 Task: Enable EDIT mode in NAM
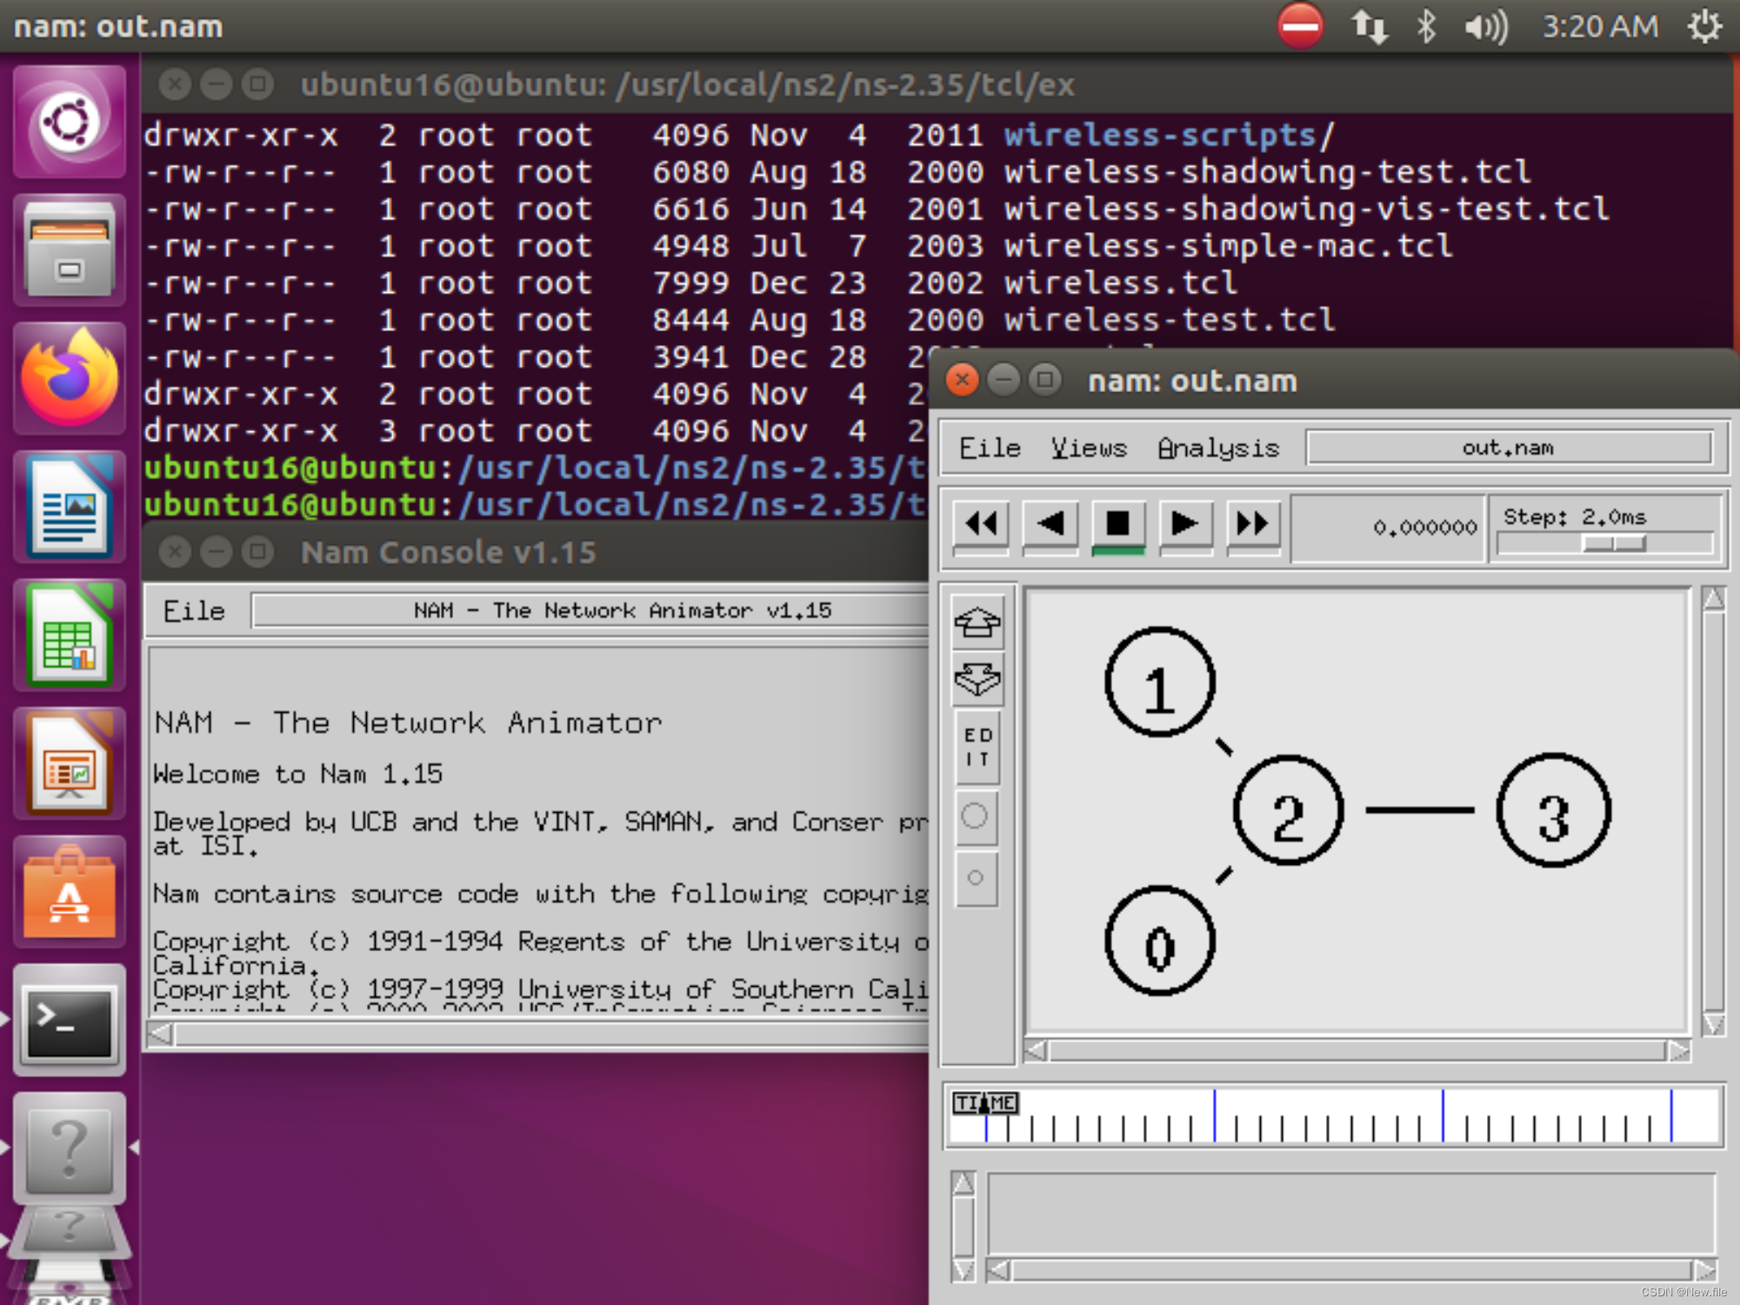click(x=977, y=746)
